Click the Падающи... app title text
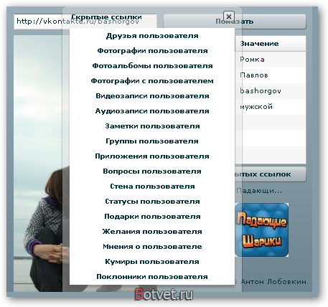This screenshot has height=307, width=328. pos(259,191)
